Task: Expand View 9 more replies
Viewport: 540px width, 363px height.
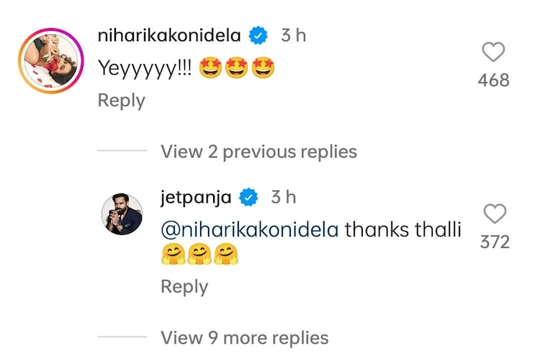Action: tap(244, 338)
